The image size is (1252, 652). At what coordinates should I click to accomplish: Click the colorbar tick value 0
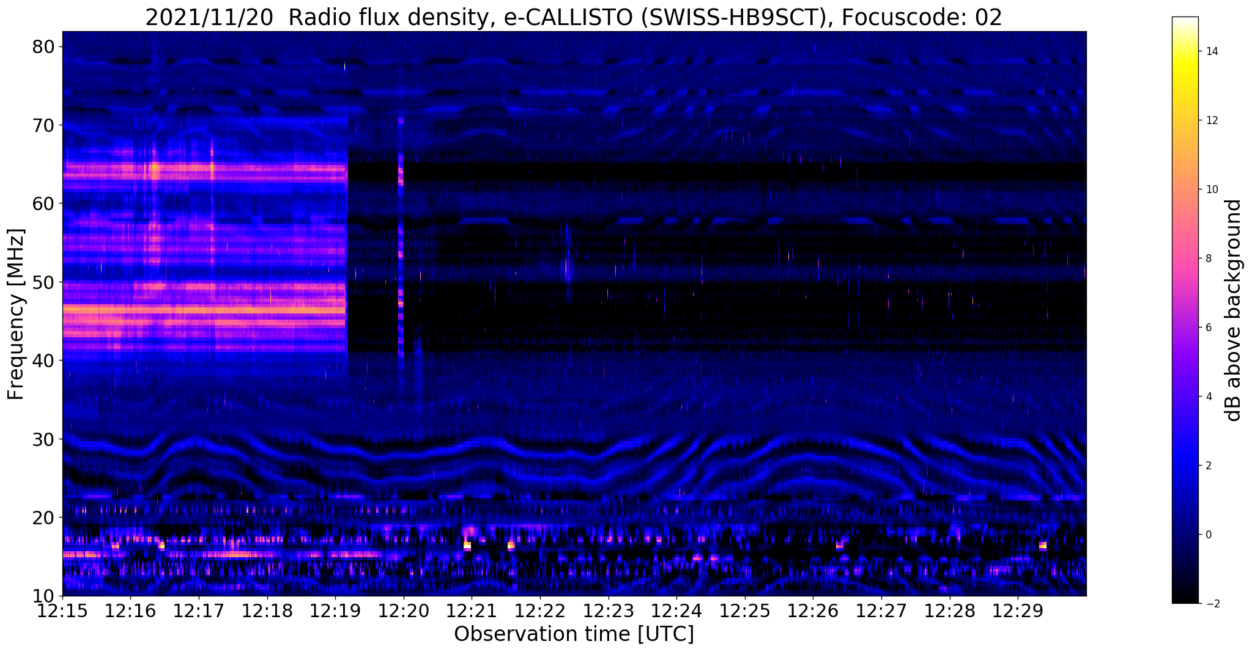tap(1209, 535)
